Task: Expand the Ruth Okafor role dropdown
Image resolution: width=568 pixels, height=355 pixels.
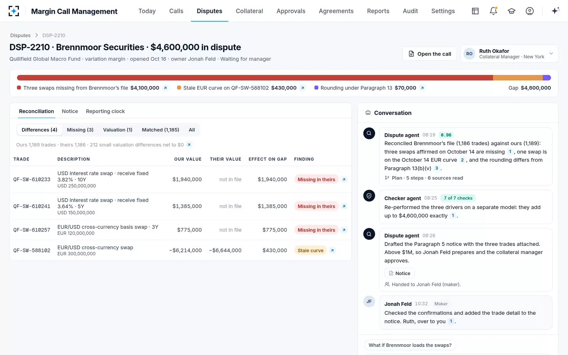Action: tap(509, 54)
